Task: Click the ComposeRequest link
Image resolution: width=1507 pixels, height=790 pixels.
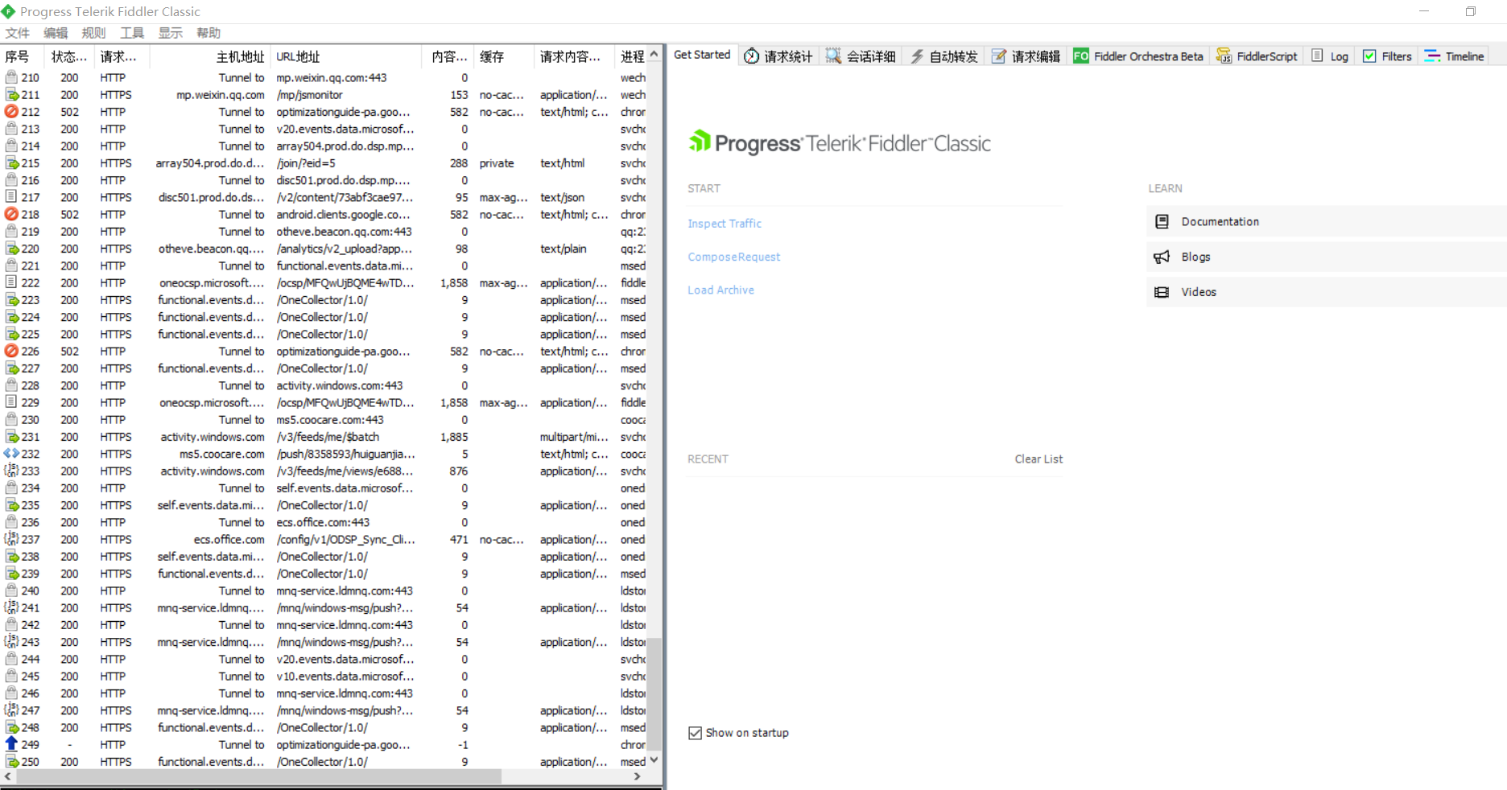Action: coord(734,257)
